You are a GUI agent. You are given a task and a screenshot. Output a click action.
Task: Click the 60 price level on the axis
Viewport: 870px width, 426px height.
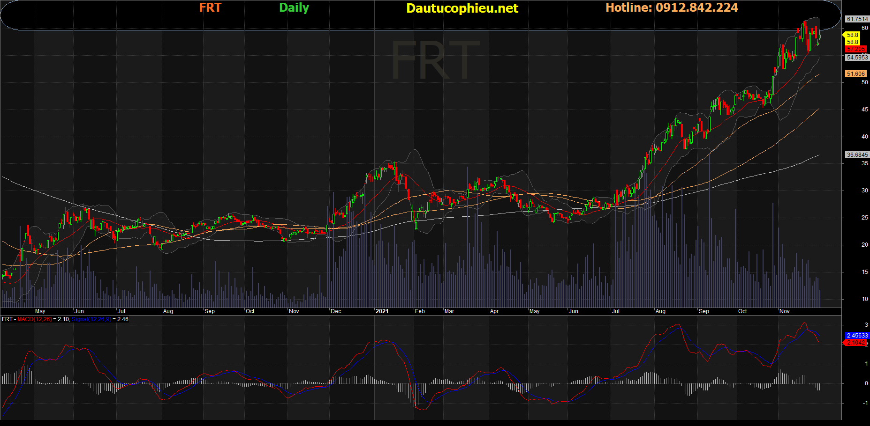[x=864, y=28]
